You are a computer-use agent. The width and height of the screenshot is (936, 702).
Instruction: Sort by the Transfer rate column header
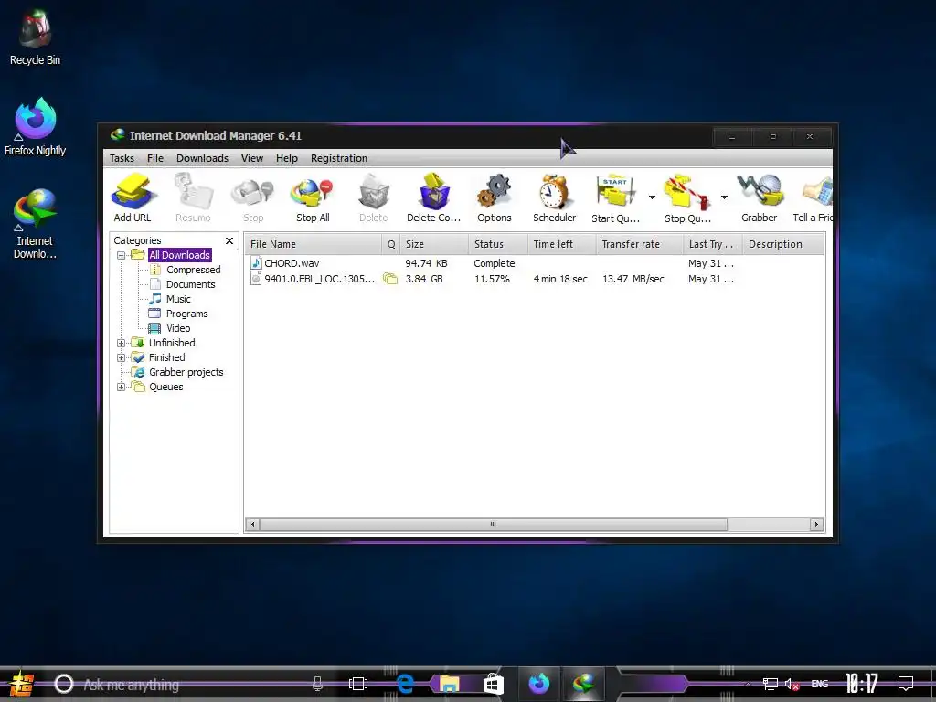coord(639,244)
